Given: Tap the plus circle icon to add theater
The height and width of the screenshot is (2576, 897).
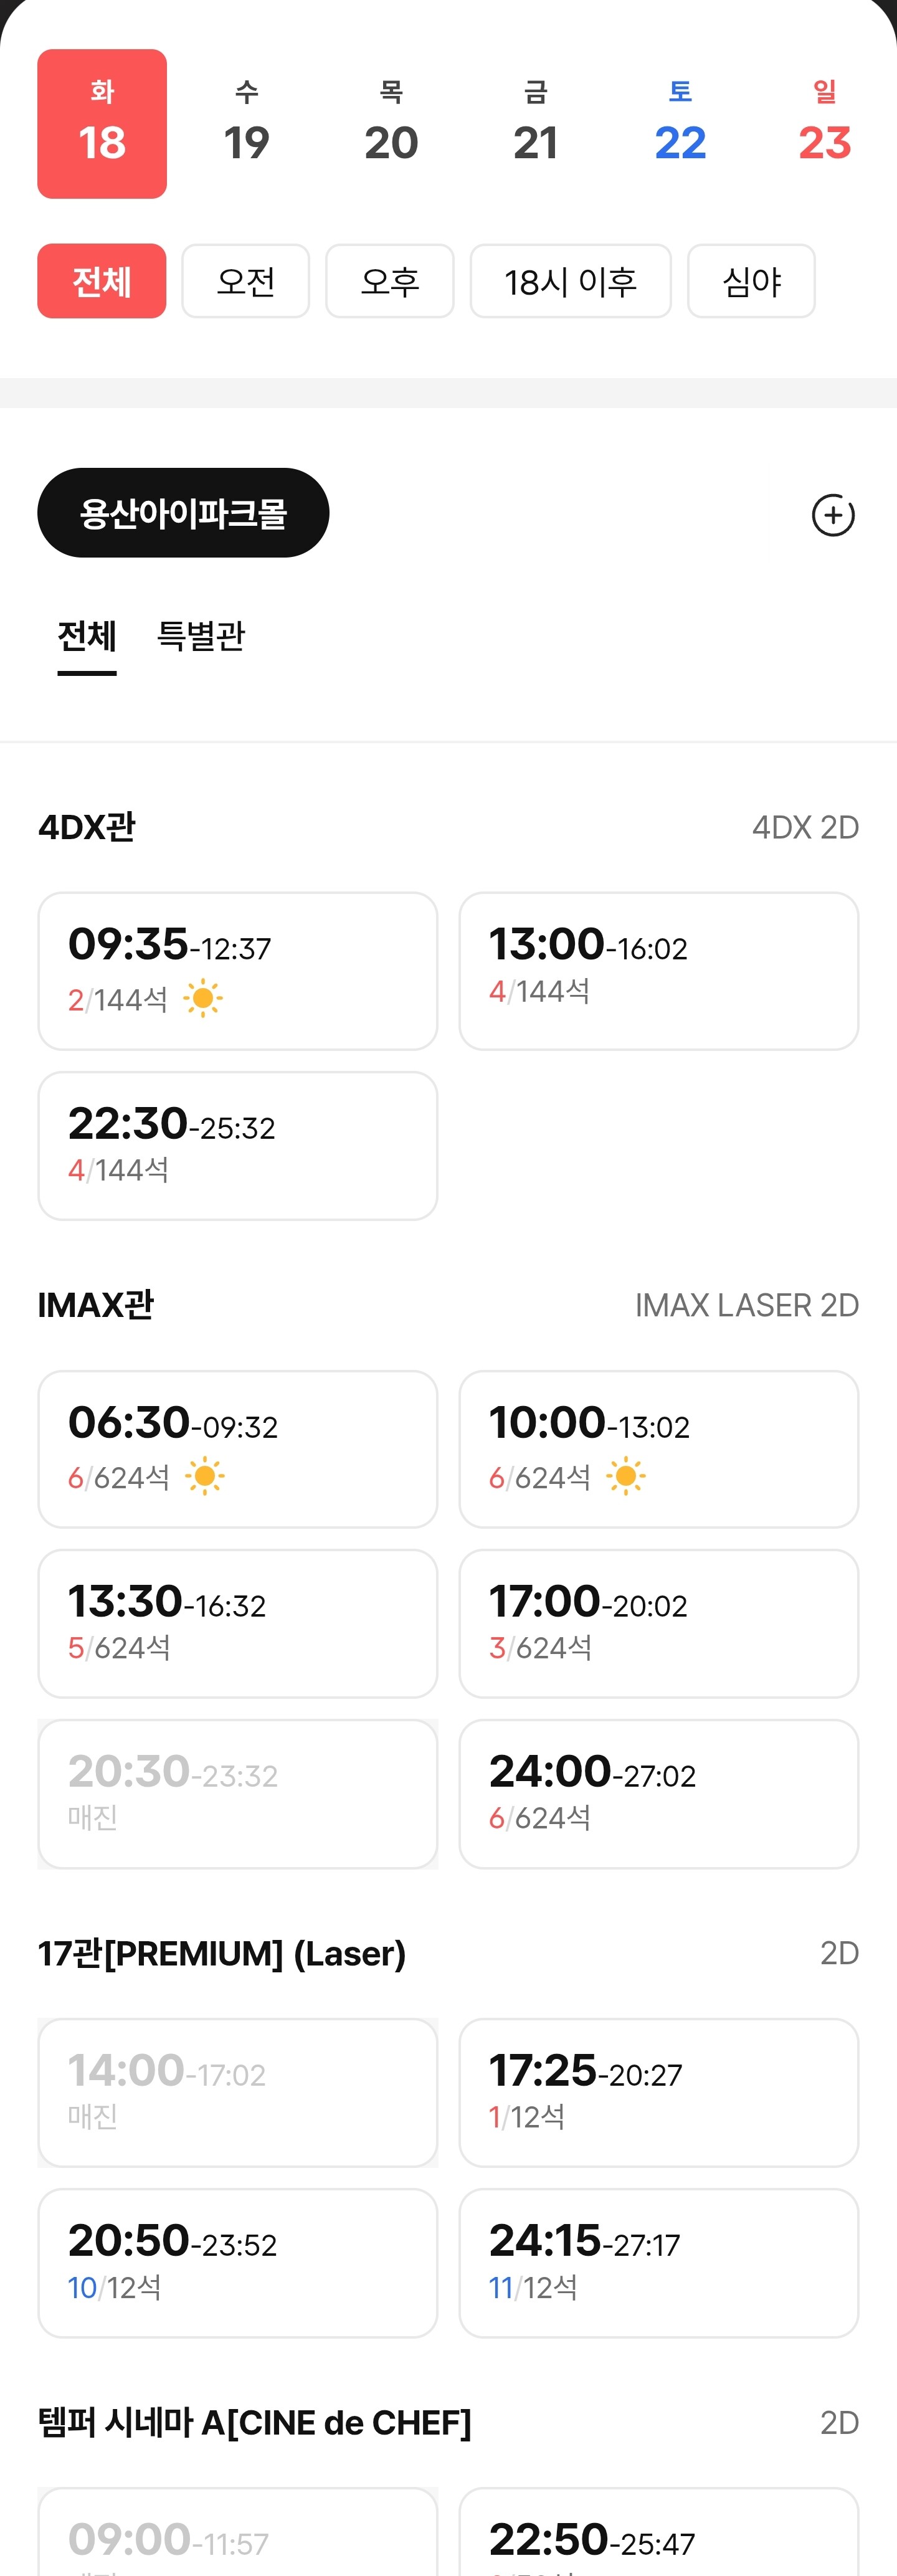Looking at the screenshot, I should pyautogui.click(x=832, y=515).
